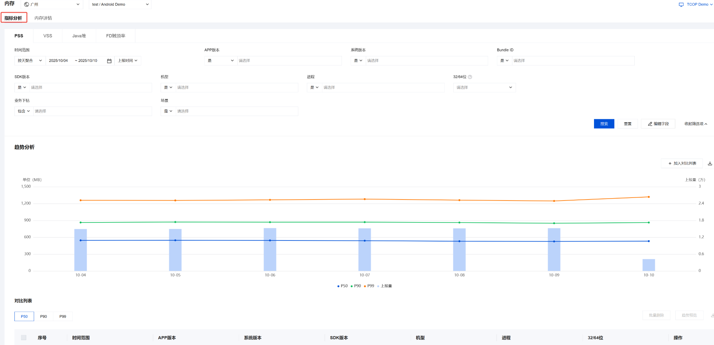Toggle the 上报量 series in chart legend
The image size is (714, 345).
tap(385, 286)
